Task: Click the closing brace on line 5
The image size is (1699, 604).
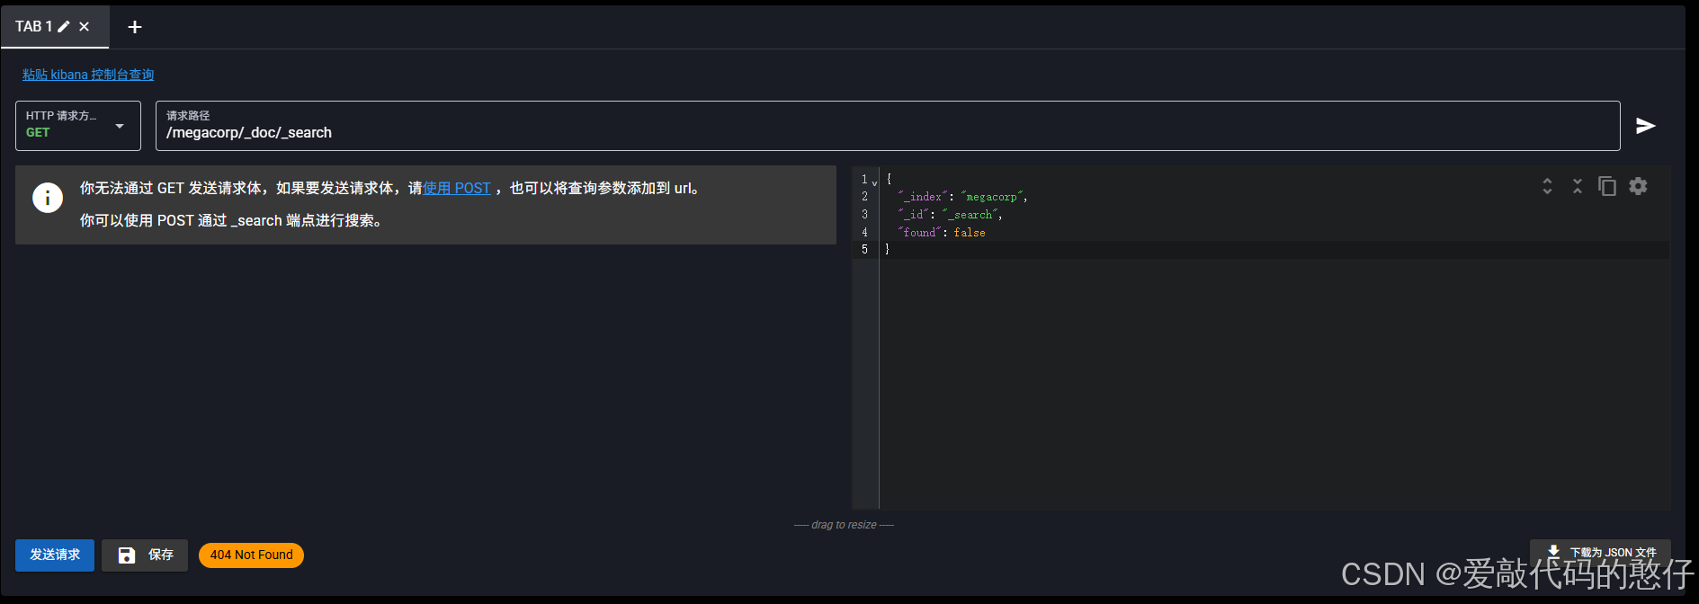Action: pyautogui.click(x=887, y=250)
